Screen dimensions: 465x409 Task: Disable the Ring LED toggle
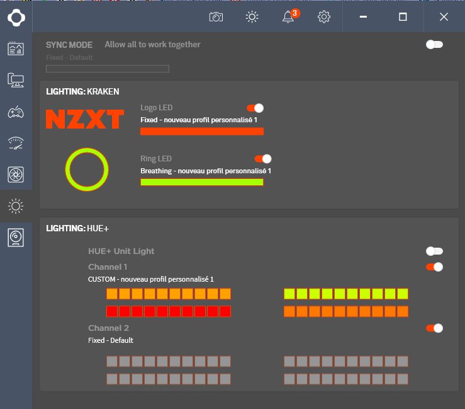point(262,159)
